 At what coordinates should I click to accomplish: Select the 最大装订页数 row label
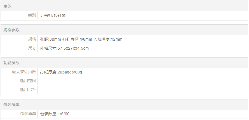[x=24, y=72]
